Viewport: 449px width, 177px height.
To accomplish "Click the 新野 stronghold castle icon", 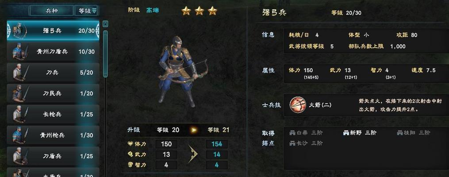I will click(x=346, y=133).
